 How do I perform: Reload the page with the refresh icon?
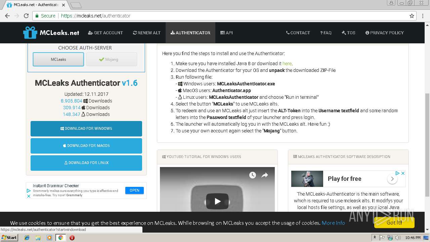point(26,16)
